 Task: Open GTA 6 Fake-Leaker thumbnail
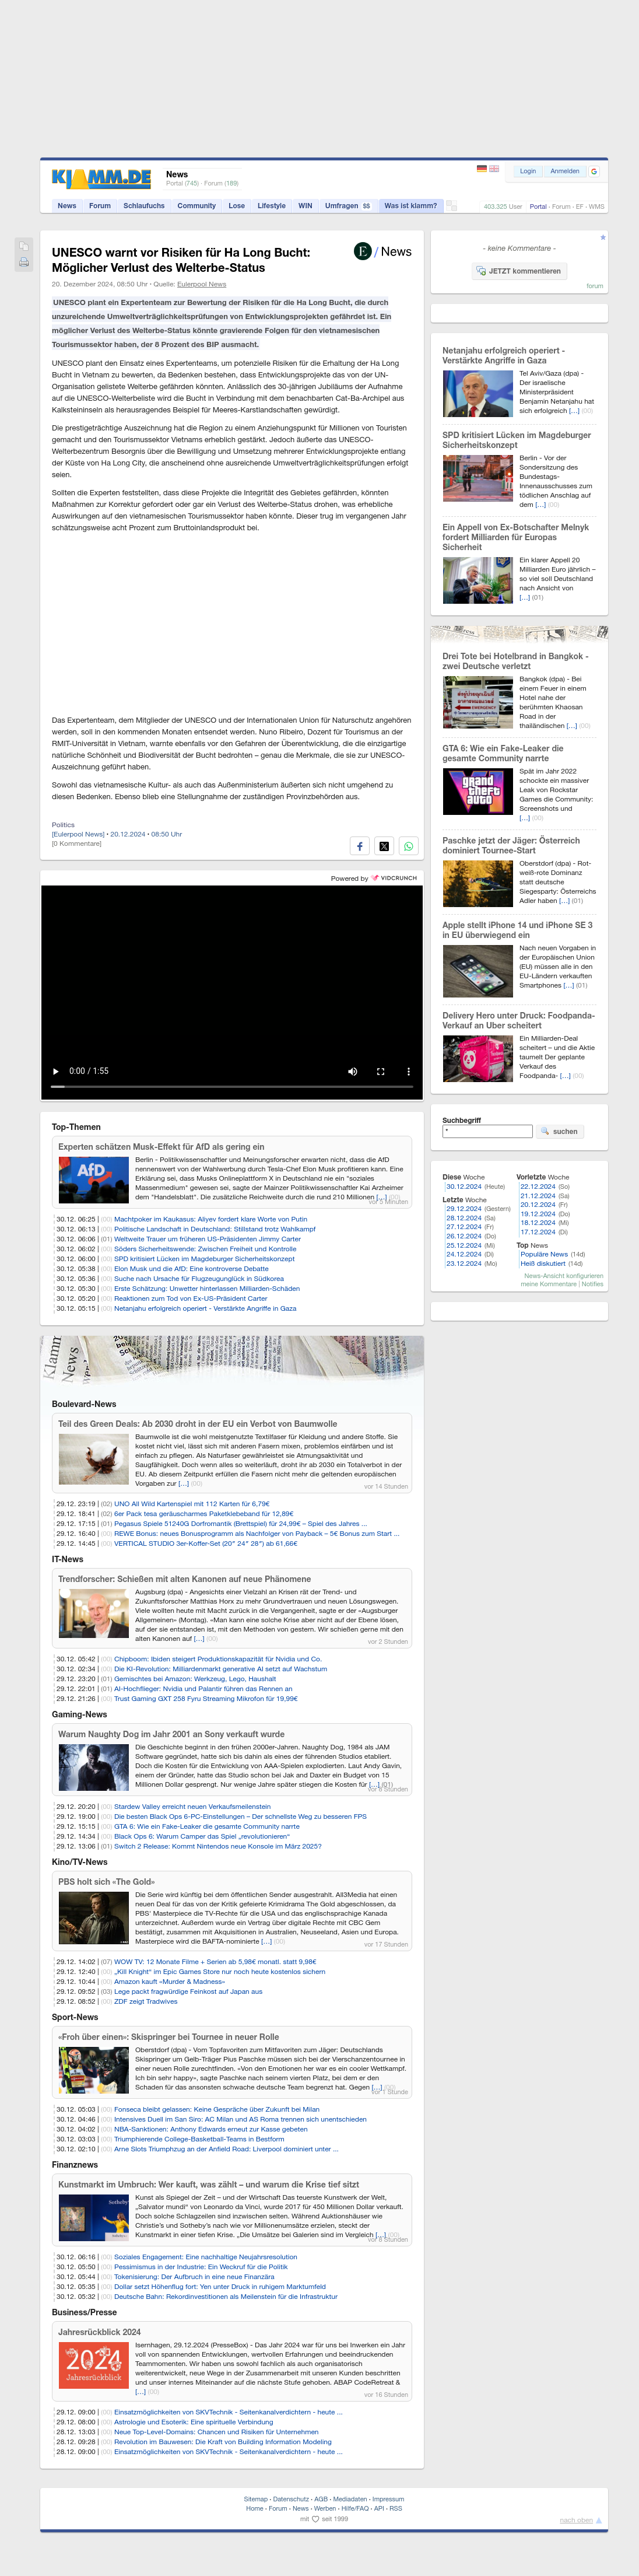pyautogui.click(x=478, y=792)
